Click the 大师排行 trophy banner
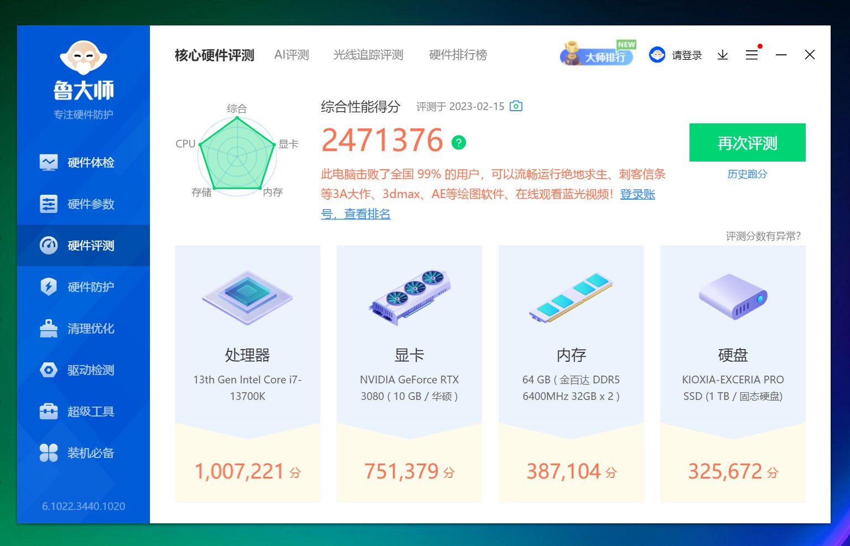Screen dimensions: 850x546 (x=598, y=54)
